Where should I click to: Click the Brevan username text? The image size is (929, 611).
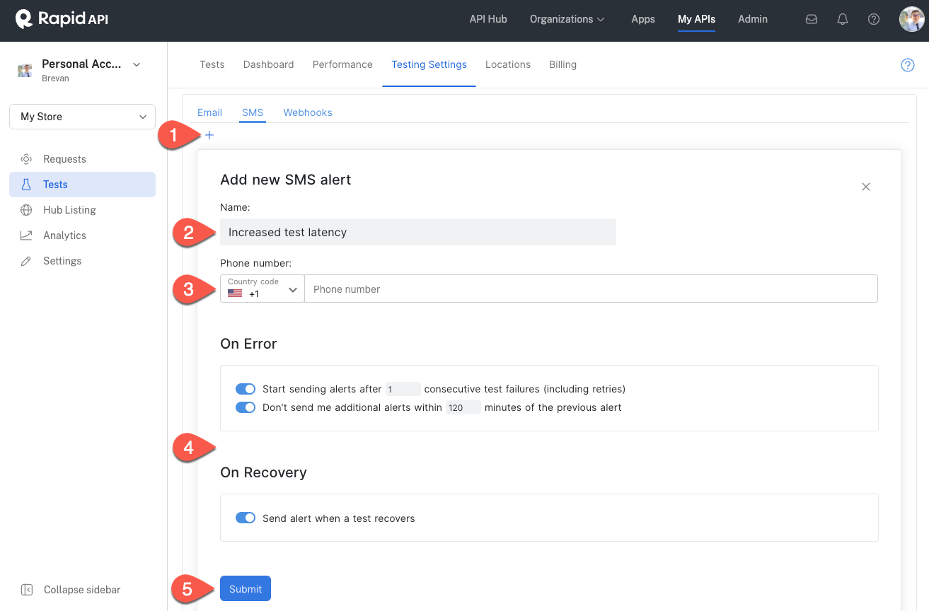point(55,78)
